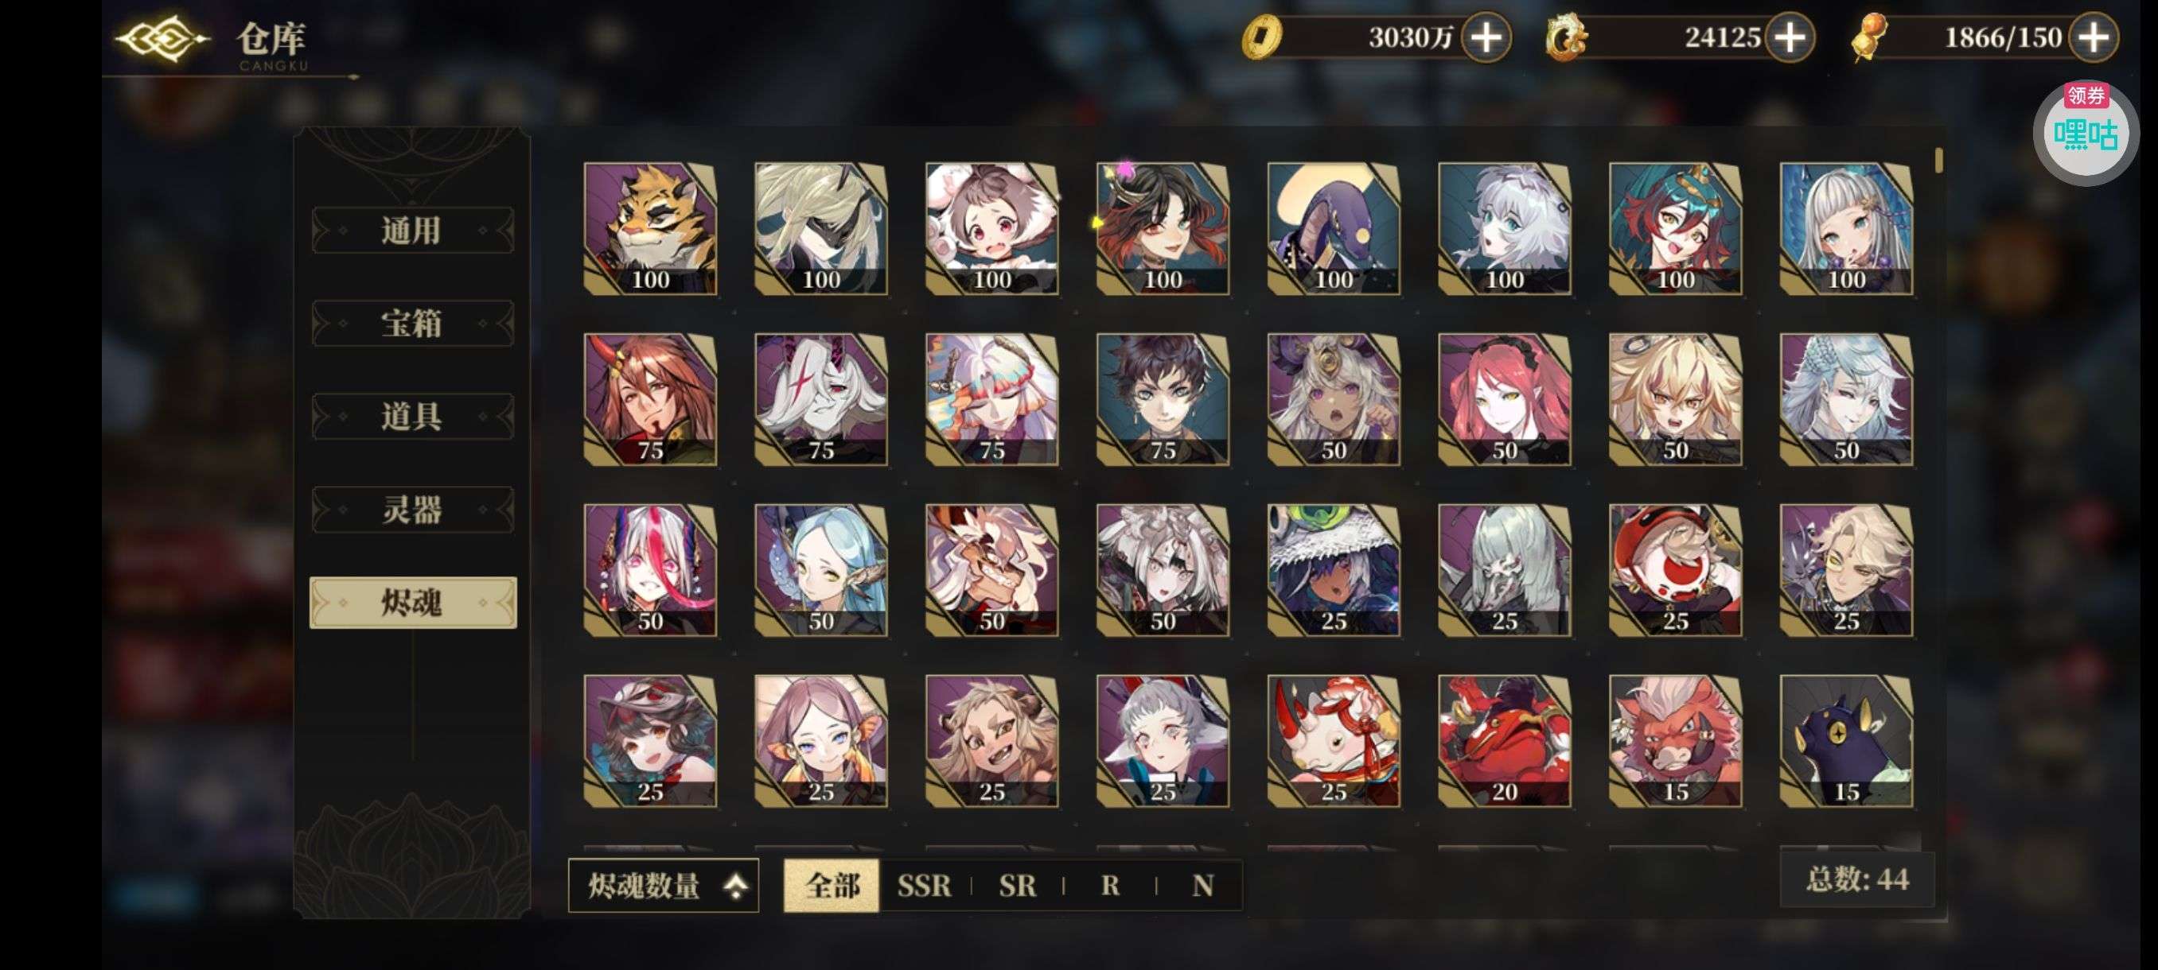
Task: Open the 烬魂数量 sort dropdown
Action: pos(664,886)
